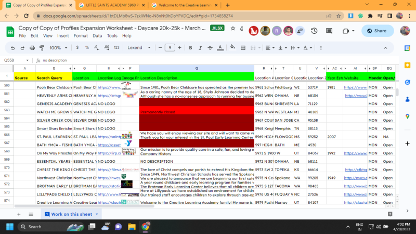Increase decimal places icon
Screen dimensions: 416x234
click(107, 47)
